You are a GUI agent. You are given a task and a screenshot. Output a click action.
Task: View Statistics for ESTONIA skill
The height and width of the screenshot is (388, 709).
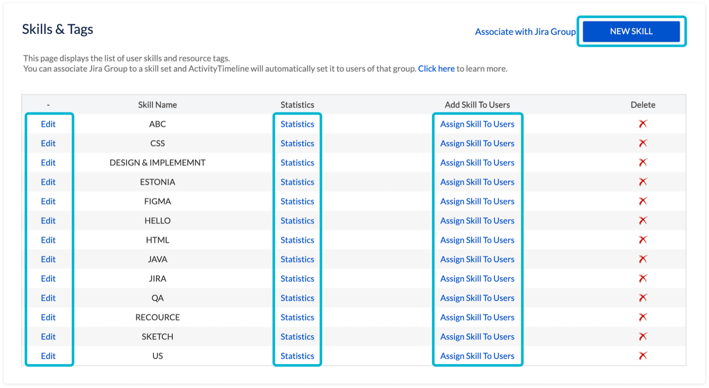pos(297,182)
